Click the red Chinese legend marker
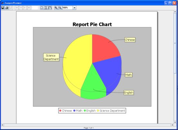The width and height of the screenshot is (178, 130). click(x=60, y=111)
